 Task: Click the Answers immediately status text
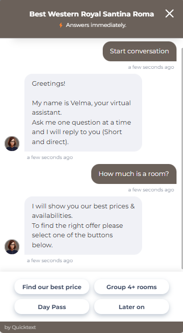pyautogui.click(x=96, y=25)
